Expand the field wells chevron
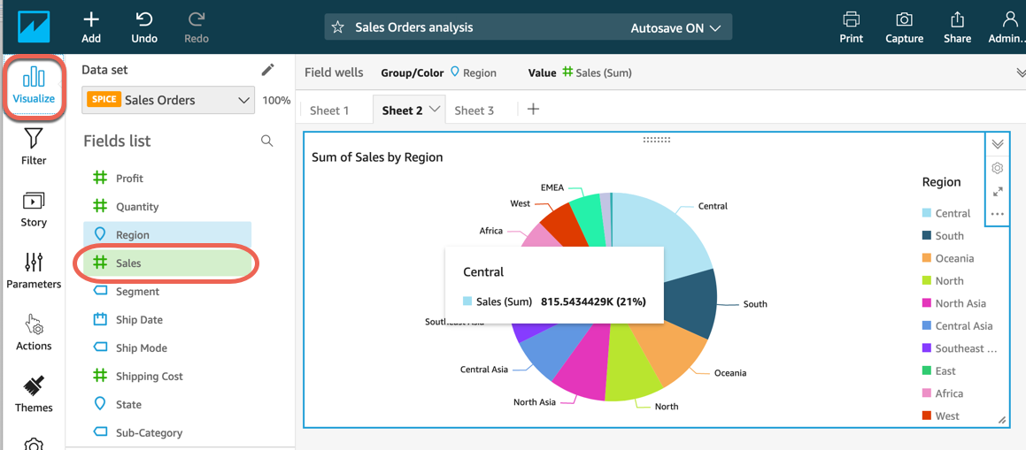Image resolution: width=1026 pixels, height=450 pixels. (1020, 72)
